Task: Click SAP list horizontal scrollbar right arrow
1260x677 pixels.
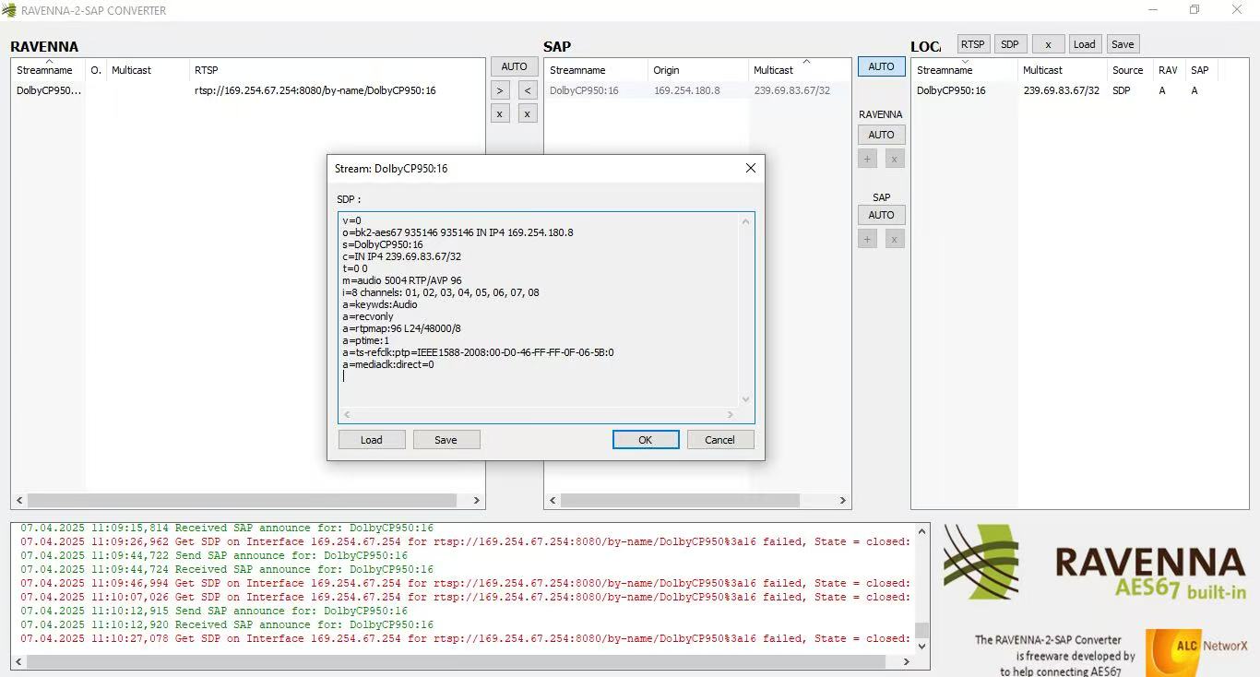Action: click(x=842, y=500)
